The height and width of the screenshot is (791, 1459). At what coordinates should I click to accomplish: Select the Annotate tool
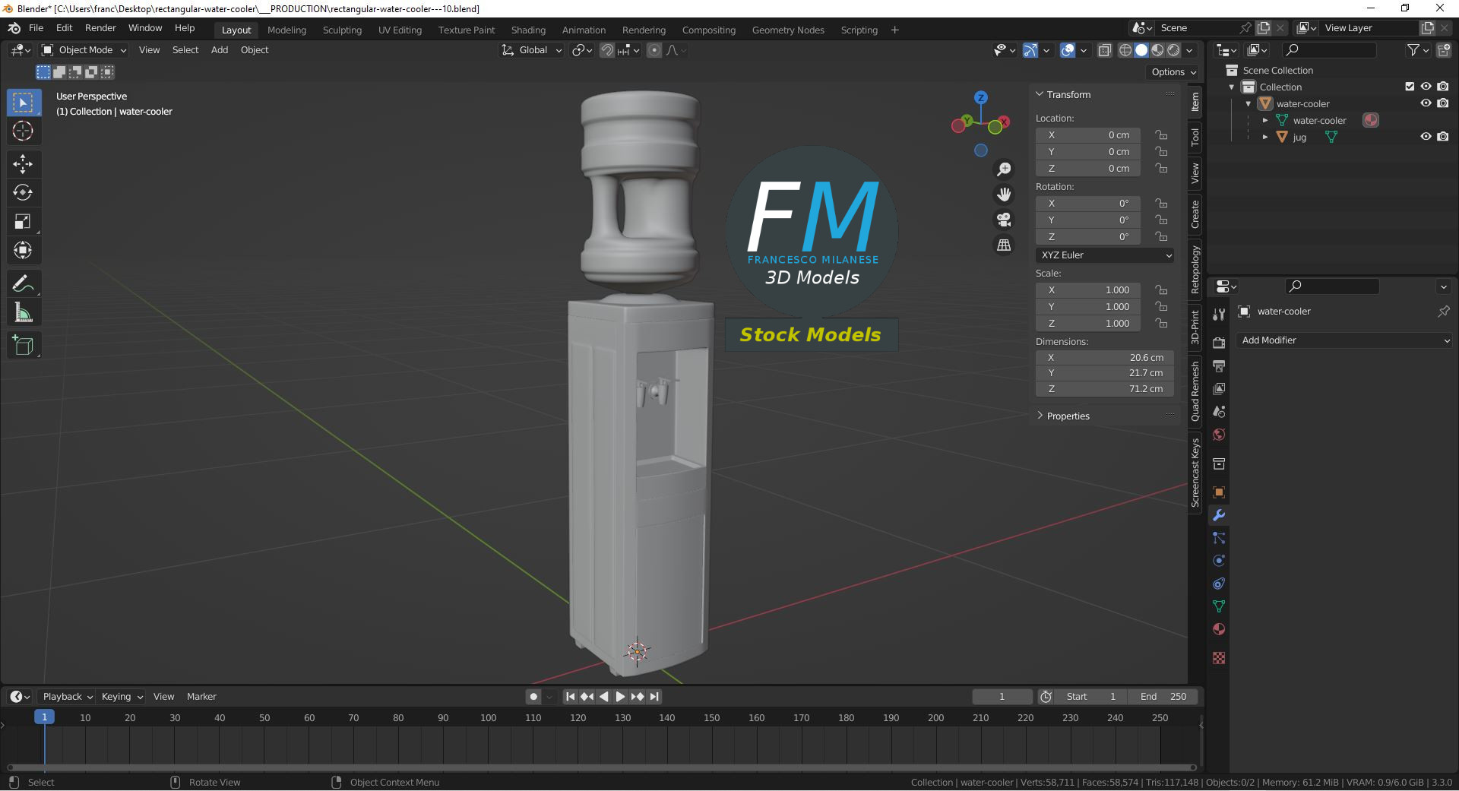pyautogui.click(x=23, y=283)
